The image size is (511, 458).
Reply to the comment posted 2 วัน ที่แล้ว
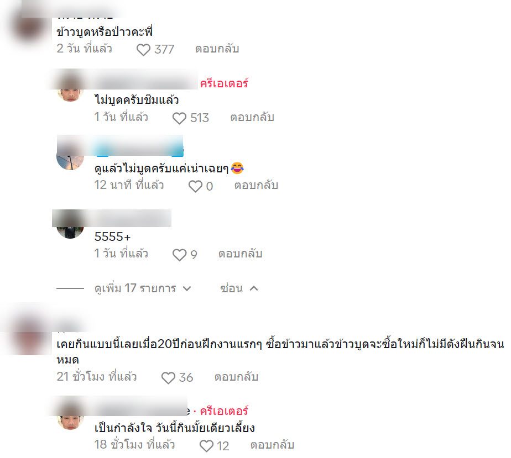coord(217,49)
